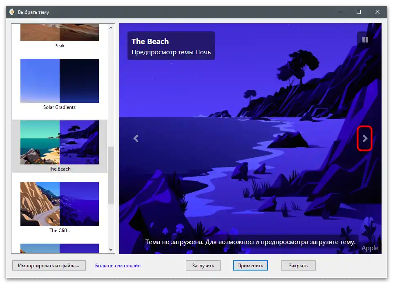Click the Закрыть button

point(298,266)
